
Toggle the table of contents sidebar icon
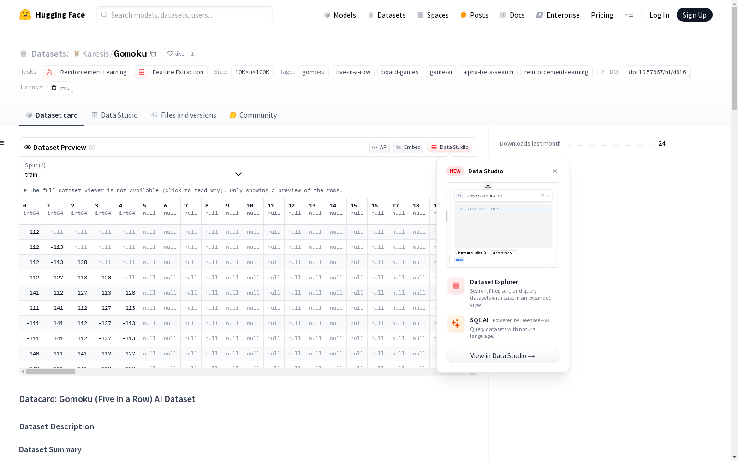(x=2, y=143)
